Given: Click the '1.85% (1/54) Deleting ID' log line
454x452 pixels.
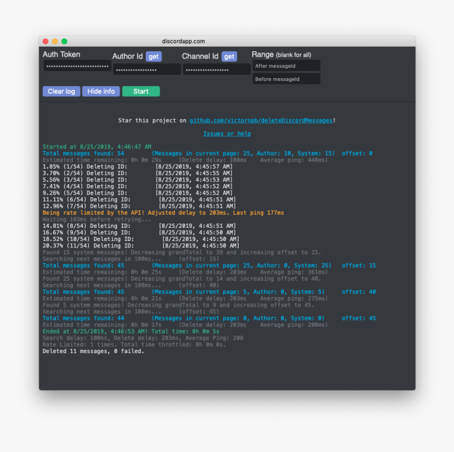Looking at the screenshot, I should click(x=138, y=167).
